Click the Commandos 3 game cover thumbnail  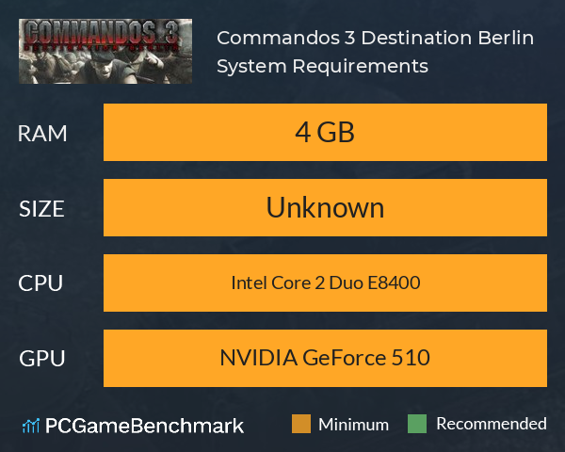pos(105,51)
